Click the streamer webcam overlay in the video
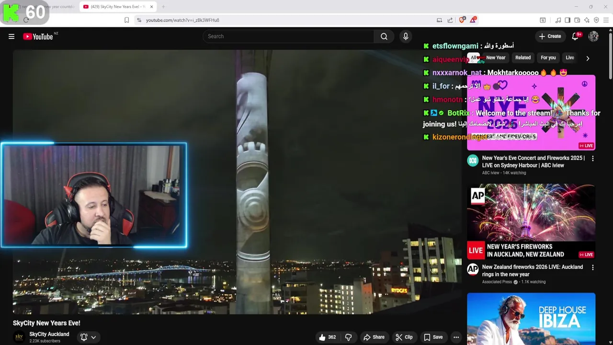The height and width of the screenshot is (345, 613). click(x=94, y=195)
